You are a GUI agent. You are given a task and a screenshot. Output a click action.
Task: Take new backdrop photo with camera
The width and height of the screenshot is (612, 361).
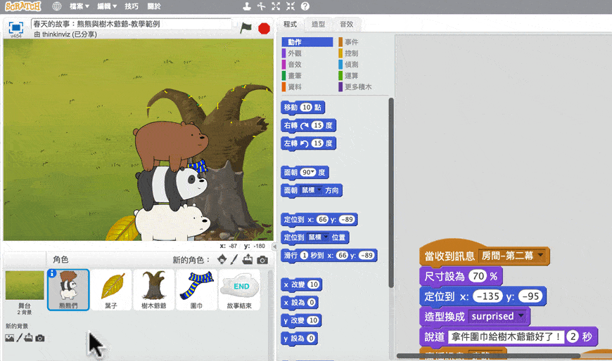click(40, 338)
